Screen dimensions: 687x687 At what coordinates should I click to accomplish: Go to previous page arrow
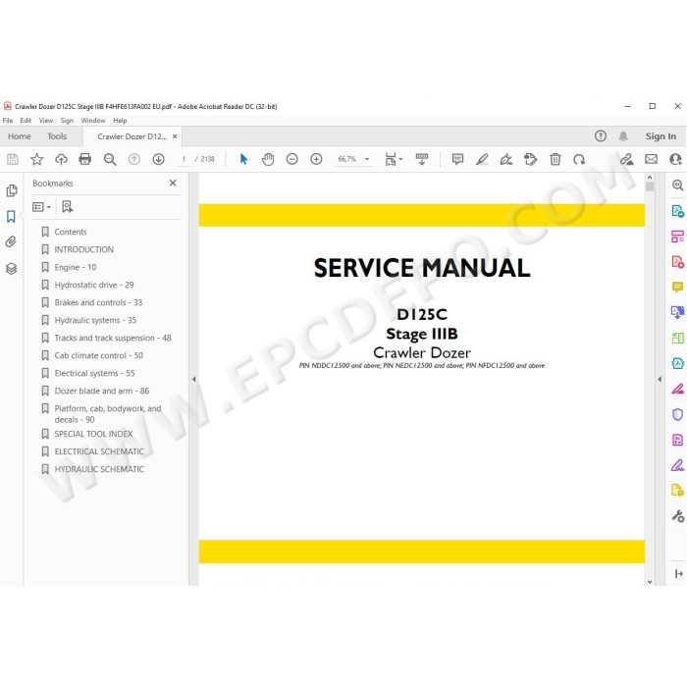pyautogui.click(x=134, y=159)
